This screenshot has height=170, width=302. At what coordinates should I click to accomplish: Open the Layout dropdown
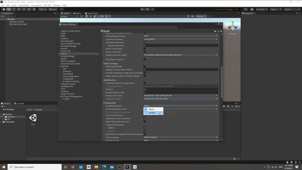(292, 9)
